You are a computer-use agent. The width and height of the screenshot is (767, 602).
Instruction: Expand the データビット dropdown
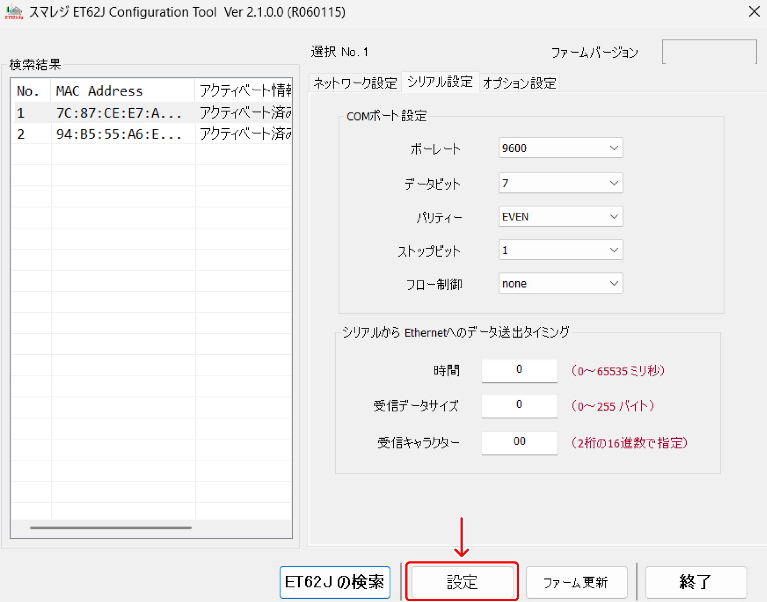[560, 183]
